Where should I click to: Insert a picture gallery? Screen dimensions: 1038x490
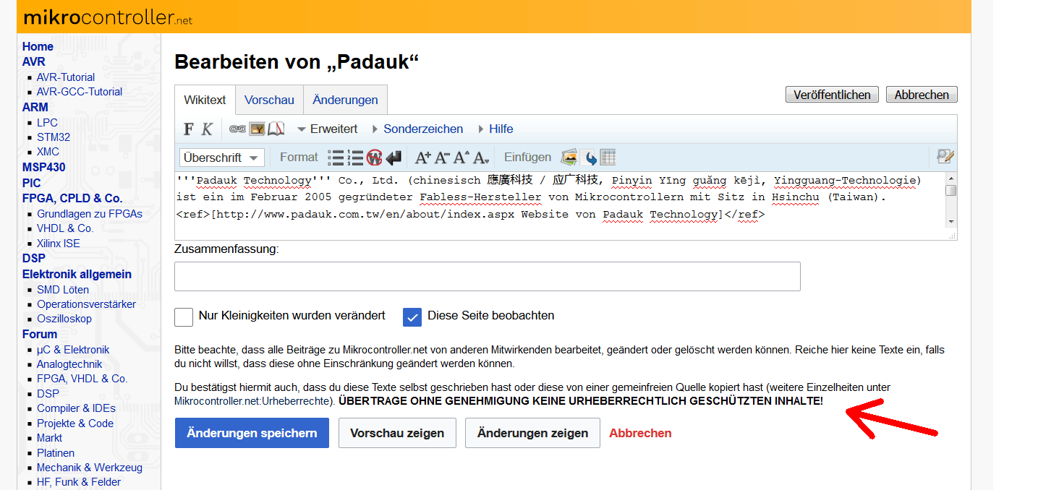click(569, 158)
